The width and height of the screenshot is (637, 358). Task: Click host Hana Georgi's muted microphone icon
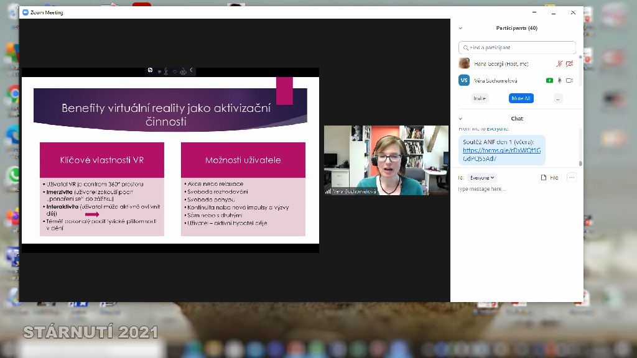point(559,63)
